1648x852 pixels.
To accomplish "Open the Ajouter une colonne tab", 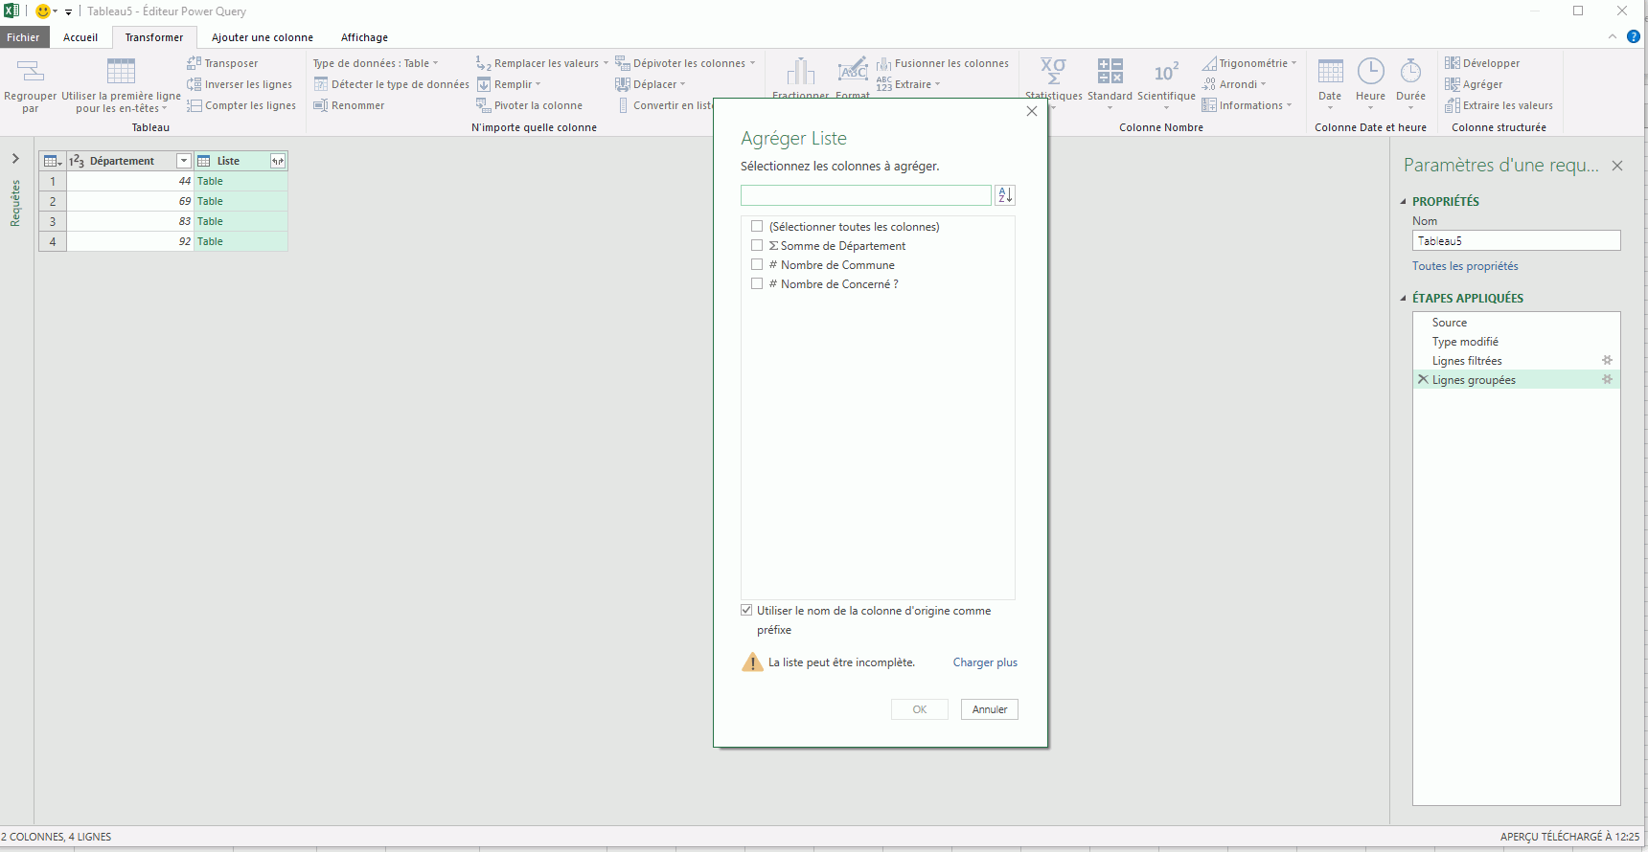I will coord(262,37).
